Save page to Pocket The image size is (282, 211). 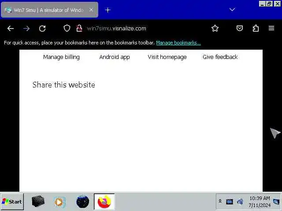click(x=240, y=28)
